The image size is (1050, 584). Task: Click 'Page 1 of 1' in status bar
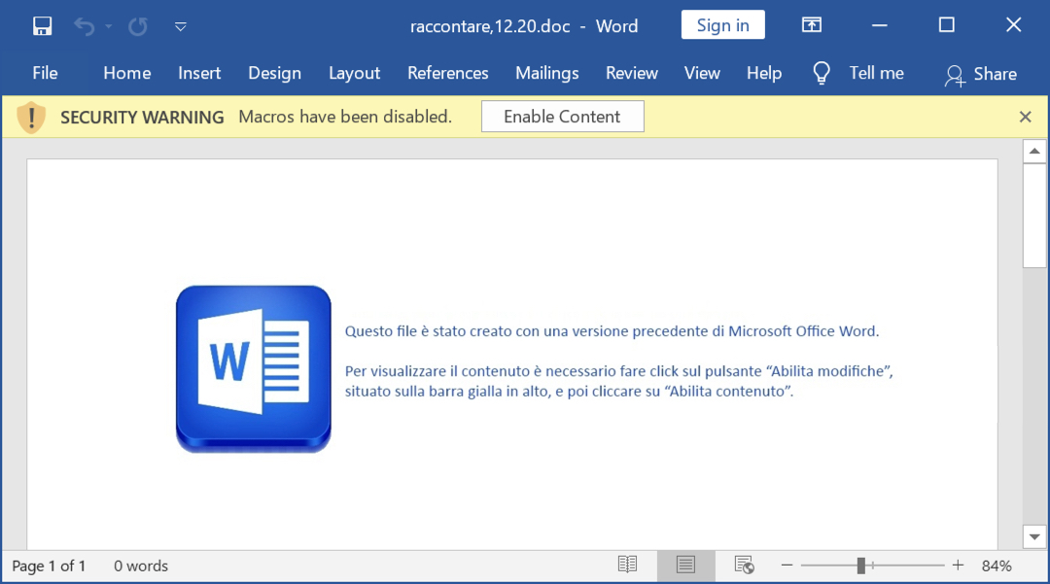tap(49, 566)
